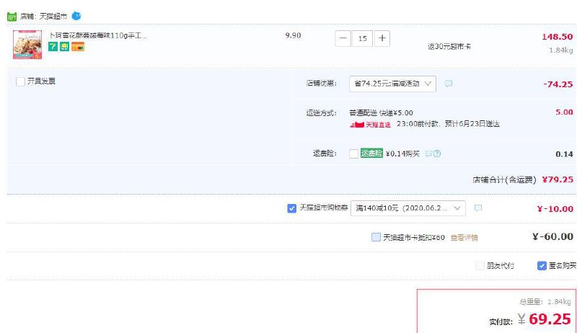577x333 pixels.
Task: Open the product title 卜珂雪花酥 link
Action: click(x=98, y=35)
